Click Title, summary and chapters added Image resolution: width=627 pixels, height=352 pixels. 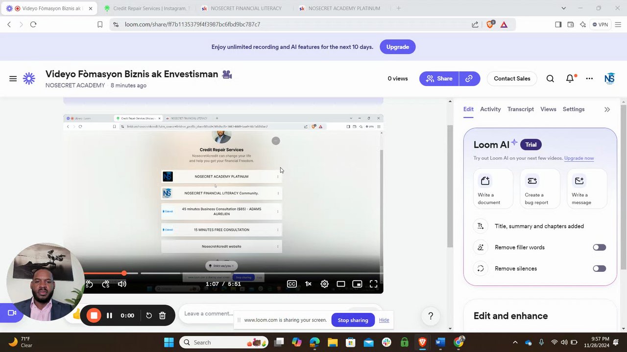pos(539,226)
